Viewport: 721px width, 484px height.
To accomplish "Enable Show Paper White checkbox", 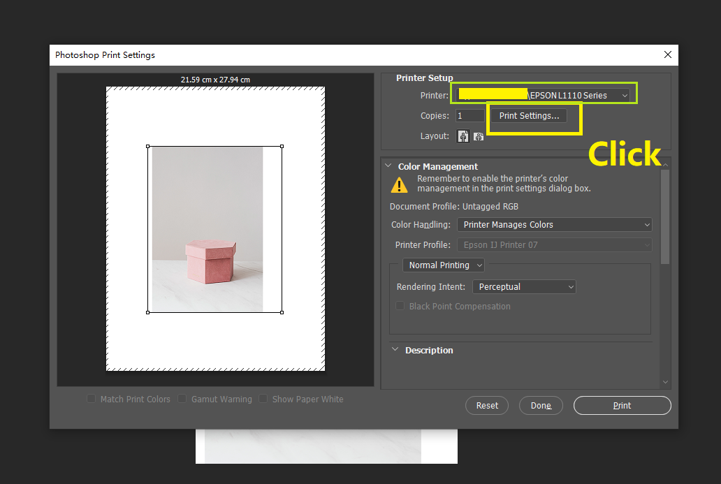I will (x=263, y=399).
